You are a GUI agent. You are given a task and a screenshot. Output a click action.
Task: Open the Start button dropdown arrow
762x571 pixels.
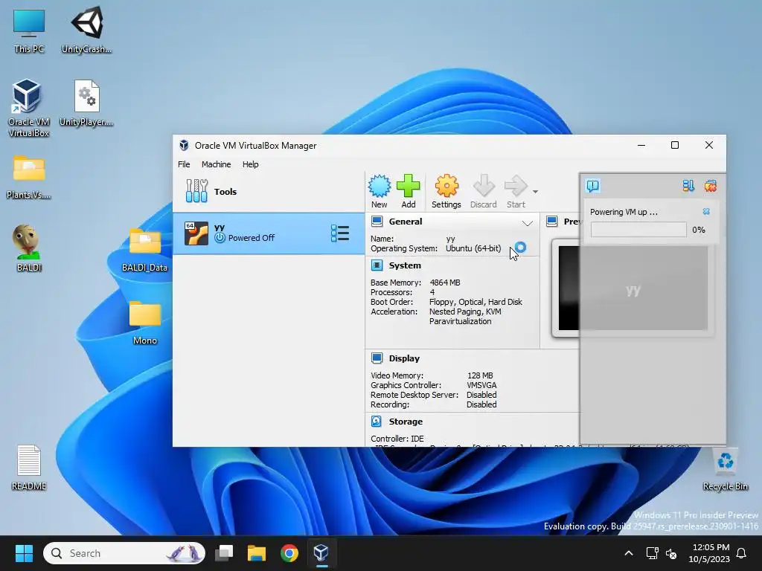(535, 191)
